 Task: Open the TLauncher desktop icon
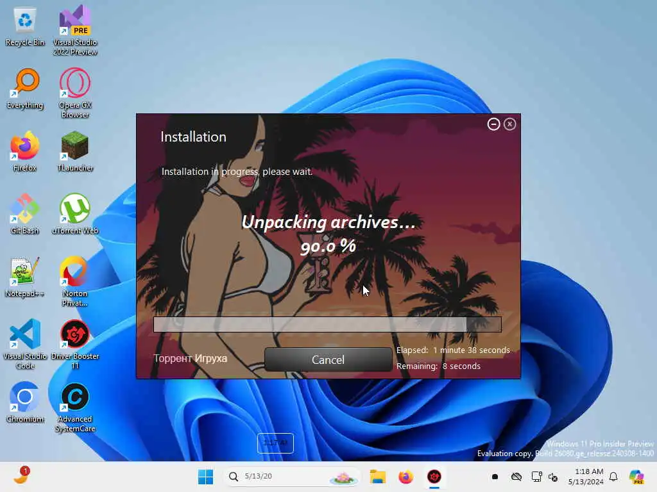click(x=75, y=152)
